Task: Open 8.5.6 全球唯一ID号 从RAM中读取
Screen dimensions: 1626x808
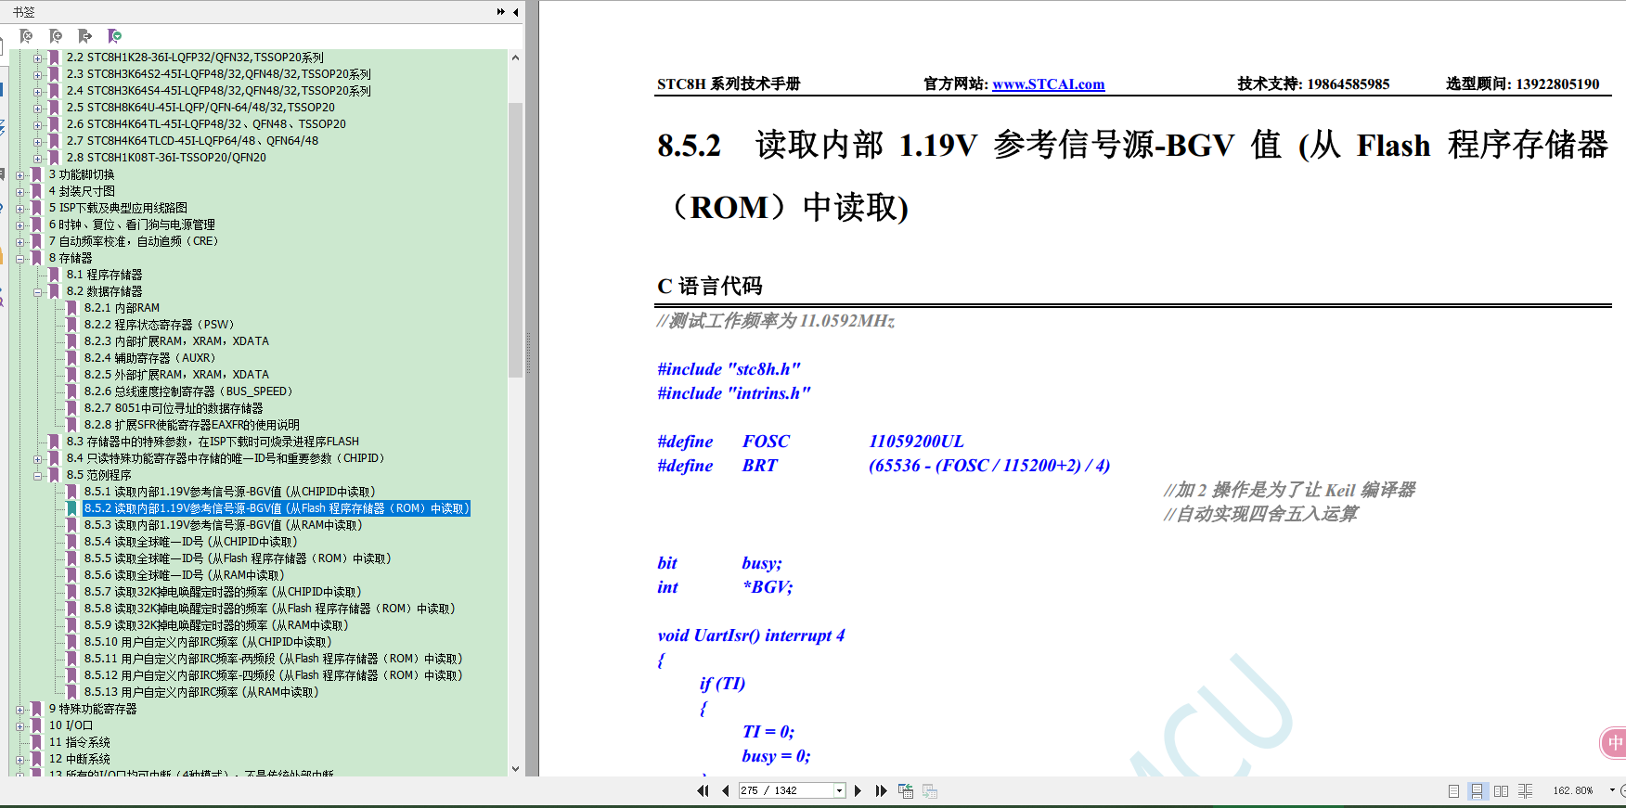Action: [185, 575]
